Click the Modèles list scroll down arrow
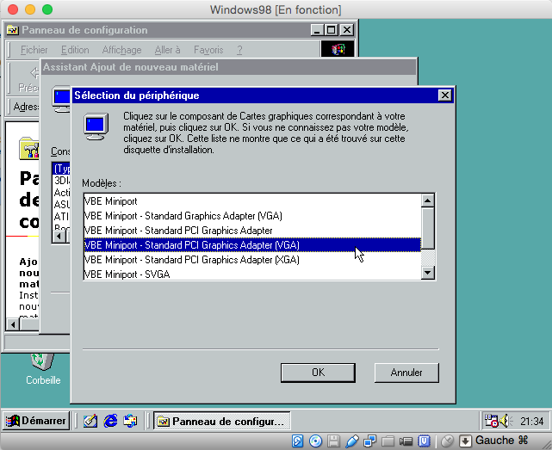The height and width of the screenshot is (450, 552). [x=428, y=272]
